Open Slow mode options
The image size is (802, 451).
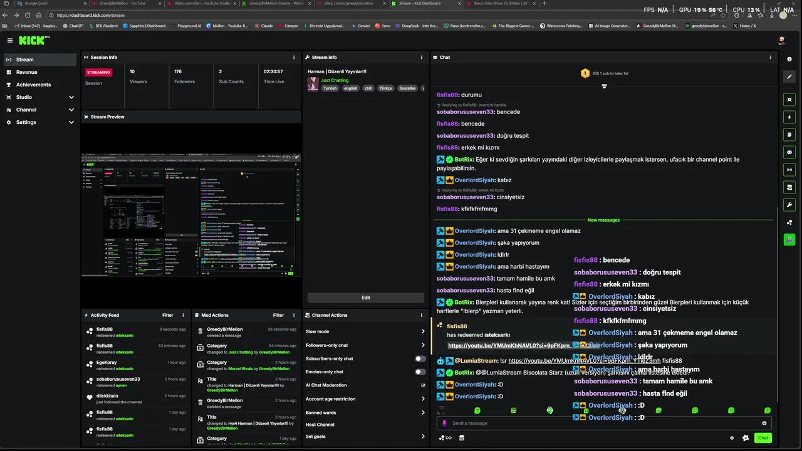[365, 331]
